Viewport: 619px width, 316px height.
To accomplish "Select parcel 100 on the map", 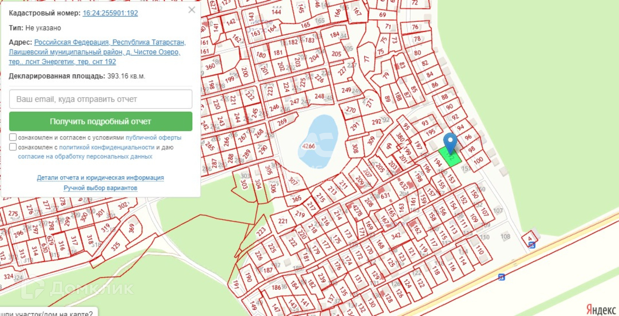I will [x=478, y=160].
